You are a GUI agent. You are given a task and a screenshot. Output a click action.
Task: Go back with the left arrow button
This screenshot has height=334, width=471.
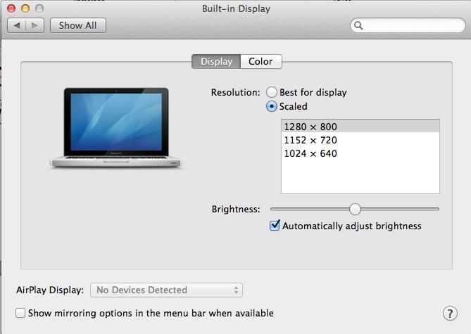coord(17,25)
